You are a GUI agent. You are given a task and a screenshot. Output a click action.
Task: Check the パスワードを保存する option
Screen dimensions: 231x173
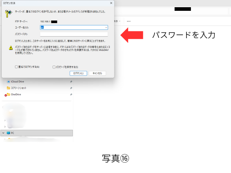54,67
